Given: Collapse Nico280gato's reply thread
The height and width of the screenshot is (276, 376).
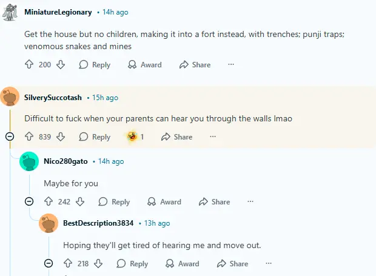Looking at the screenshot, I should (29, 202).
